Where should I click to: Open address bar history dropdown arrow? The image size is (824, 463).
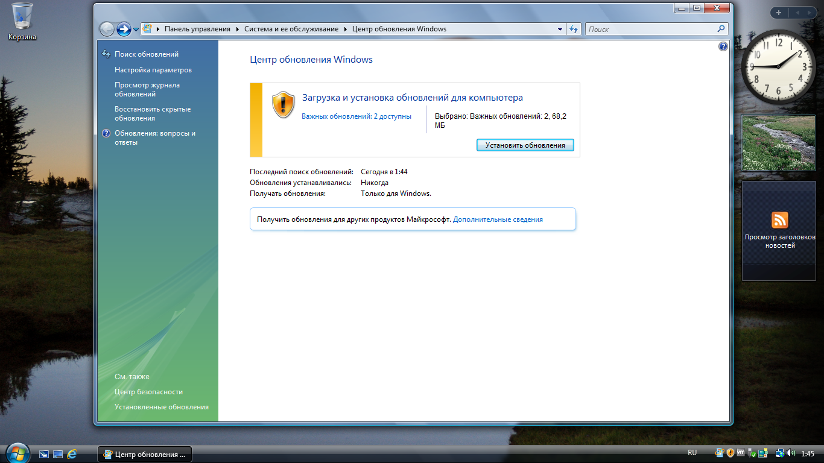[x=559, y=29]
